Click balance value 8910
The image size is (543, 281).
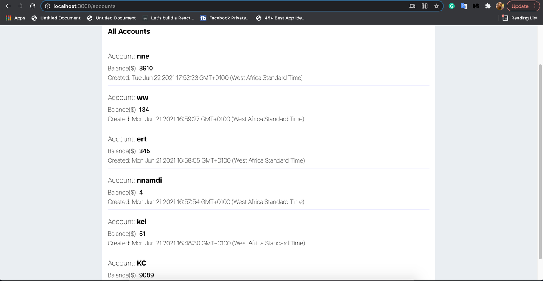pyautogui.click(x=146, y=68)
